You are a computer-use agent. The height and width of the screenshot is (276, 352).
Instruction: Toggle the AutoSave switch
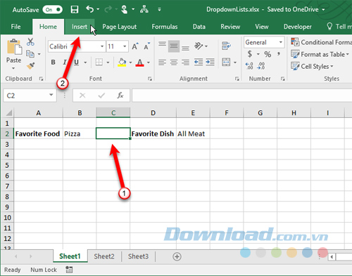(53, 10)
